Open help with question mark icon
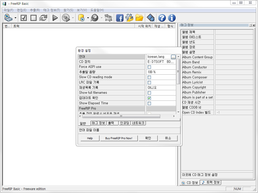Screen dimensions: 258x193 click(162, 18)
